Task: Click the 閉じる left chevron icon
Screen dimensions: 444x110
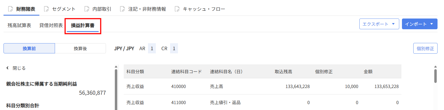Action: click(x=8, y=68)
